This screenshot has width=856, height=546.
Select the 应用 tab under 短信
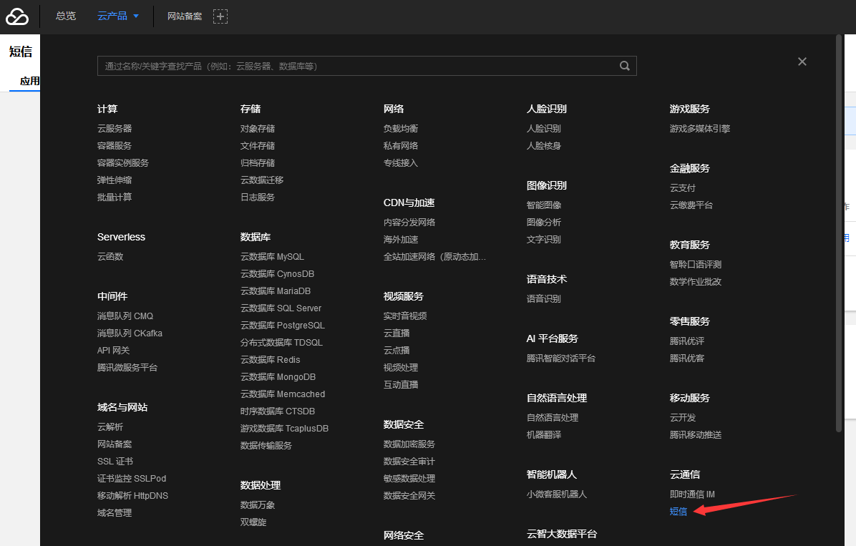click(29, 82)
